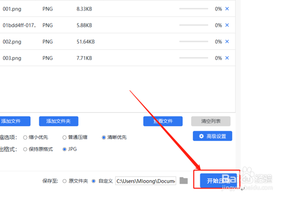Start compression with 开始压缩 button

click(x=218, y=181)
